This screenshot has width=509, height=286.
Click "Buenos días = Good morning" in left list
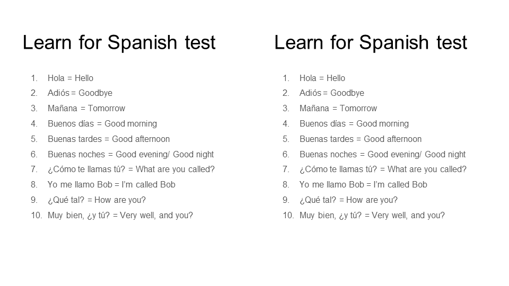coord(102,124)
